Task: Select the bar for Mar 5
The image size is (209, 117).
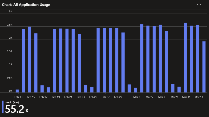Action: pos(148,59)
